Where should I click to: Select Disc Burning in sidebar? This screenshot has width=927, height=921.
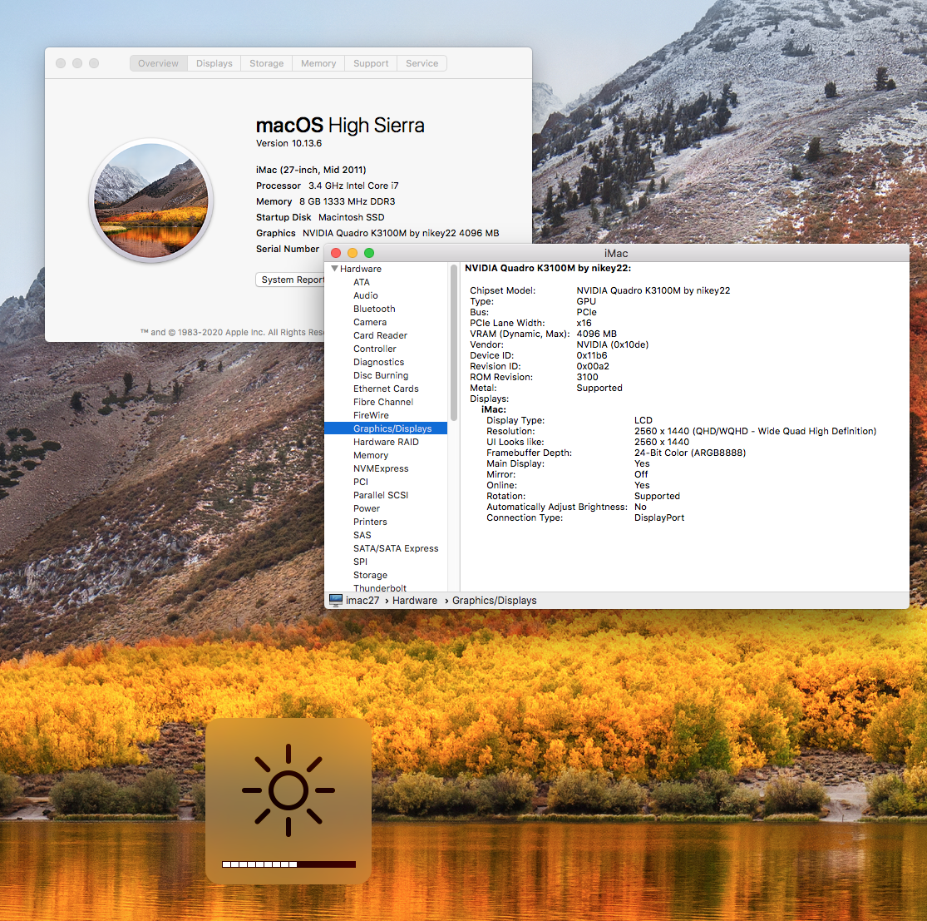[381, 375]
